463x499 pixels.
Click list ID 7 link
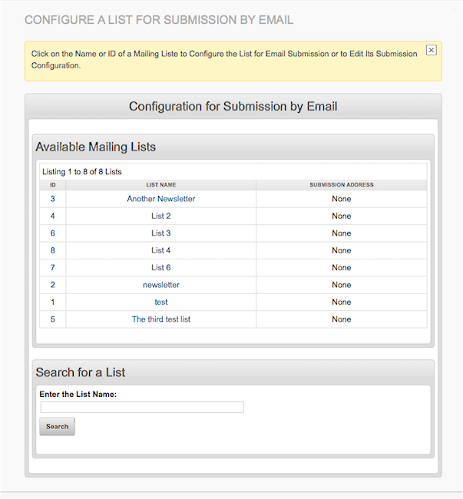pyautogui.click(x=53, y=268)
